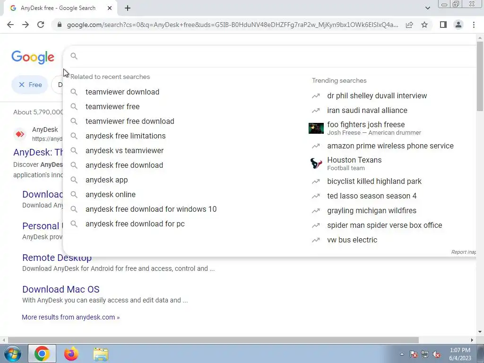Click trend arrow icon beside vw bus electric
This screenshot has width=484, height=363.
click(316, 240)
